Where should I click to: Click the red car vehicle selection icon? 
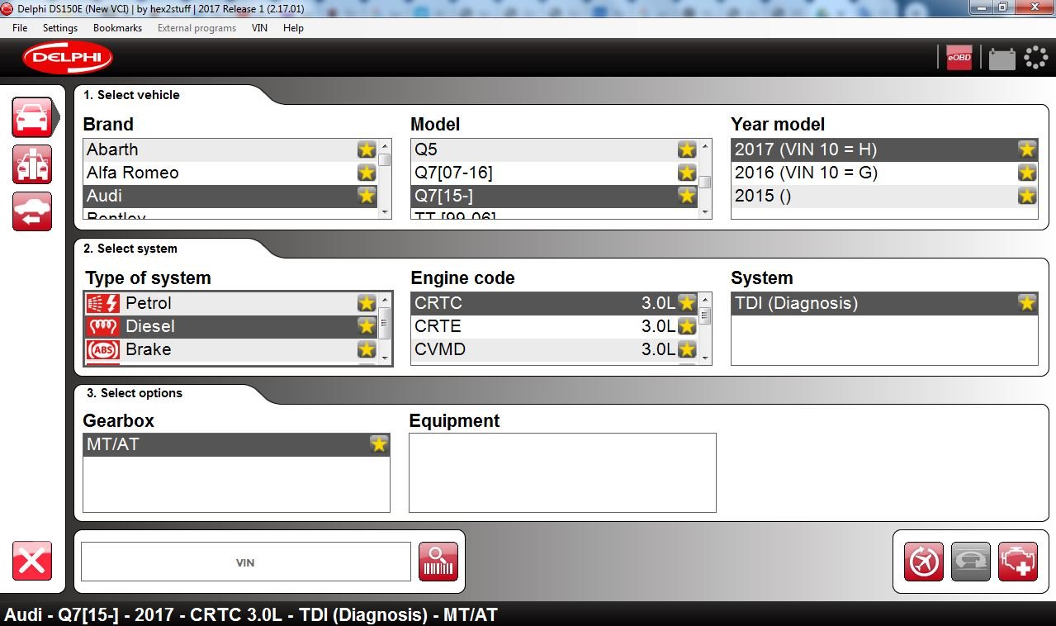(x=32, y=117)
